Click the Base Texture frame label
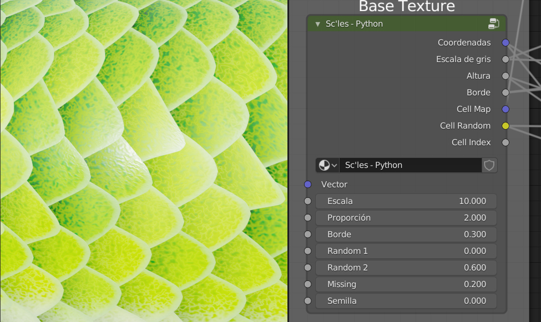This screenshot has width=541, height=322. tap(407, 6)
